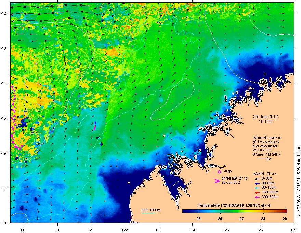Click the 0.5m/s (1kt 24h) scale text

pyautogui.click(x=266, y=154)
